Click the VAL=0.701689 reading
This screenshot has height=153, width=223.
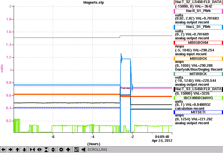(197, 34)
